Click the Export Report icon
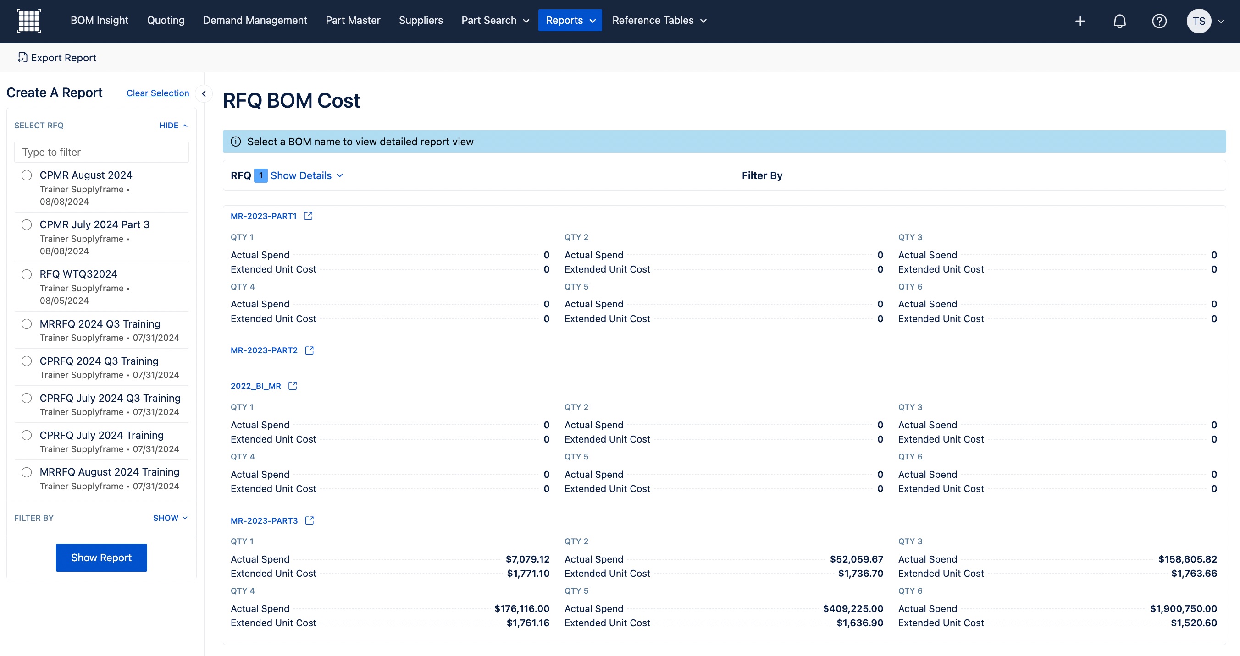The height and width of the screenshot is (656, 1240). click(22, 58)
